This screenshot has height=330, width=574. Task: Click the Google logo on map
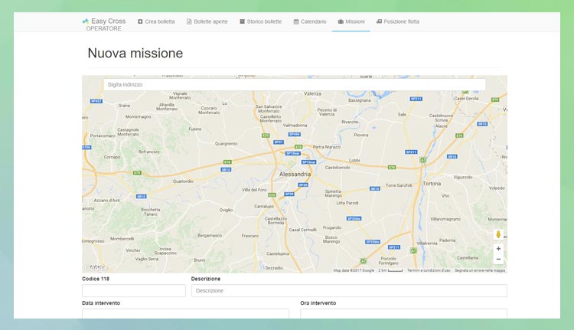[x=95, y=268]
